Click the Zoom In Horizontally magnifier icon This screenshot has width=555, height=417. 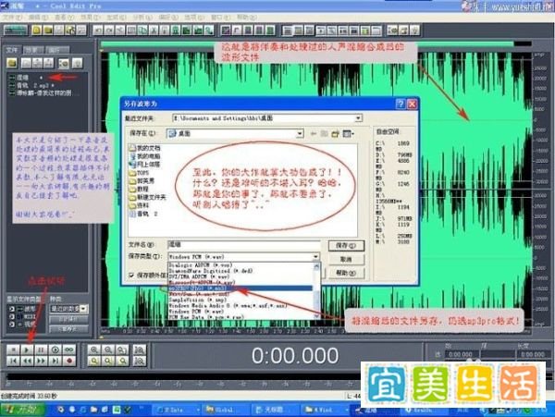click(x=94, y=350)
